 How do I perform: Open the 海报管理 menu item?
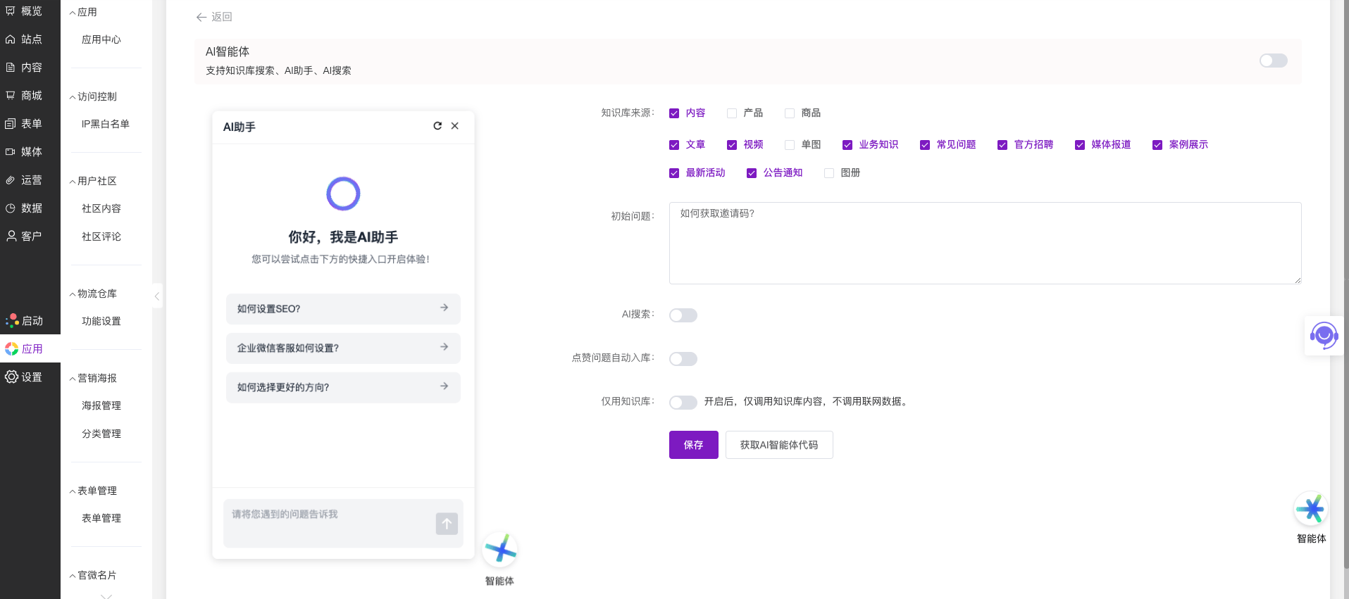pyautogui.click(x=101, y=405)
